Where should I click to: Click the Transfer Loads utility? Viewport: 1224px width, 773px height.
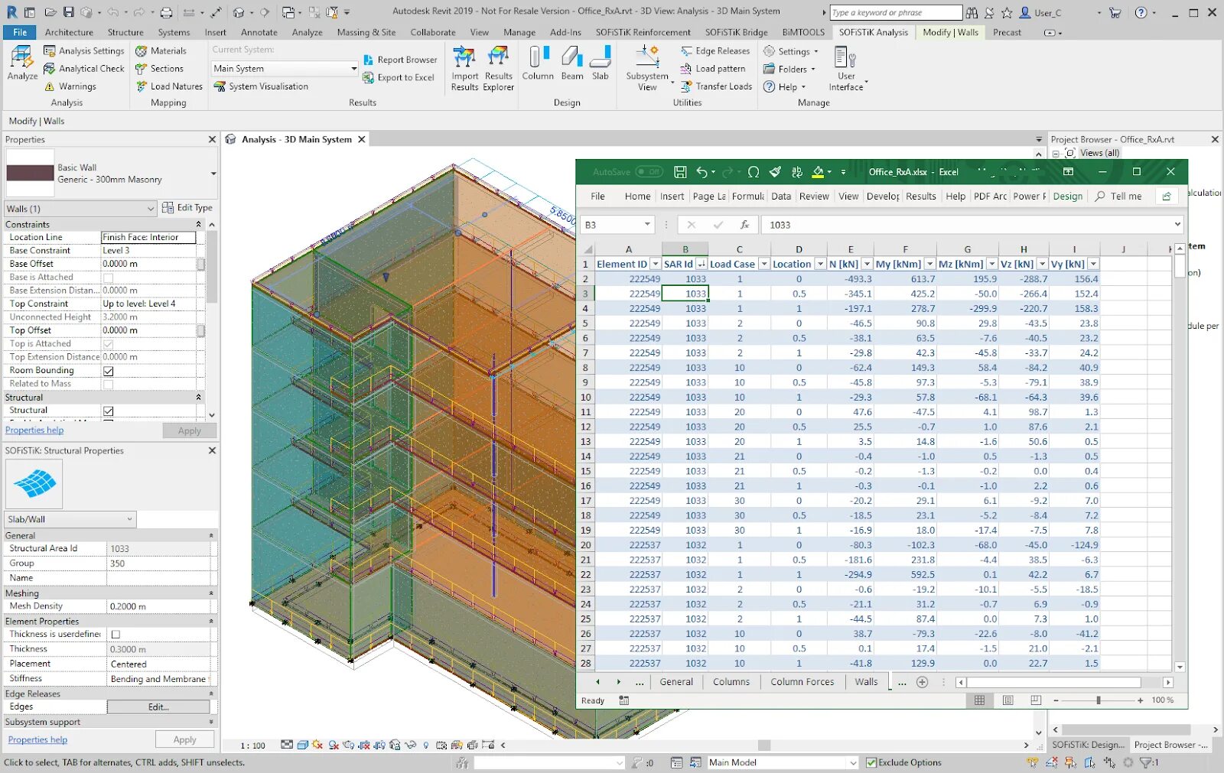[716, 86]
